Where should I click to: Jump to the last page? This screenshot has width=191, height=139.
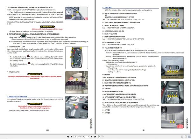pyautogui.click(x=95, y=137)
